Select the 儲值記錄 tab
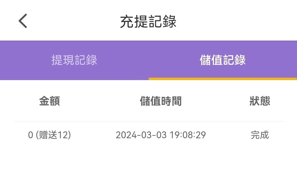The image size is (297, 178). click(x=223, y=60)
